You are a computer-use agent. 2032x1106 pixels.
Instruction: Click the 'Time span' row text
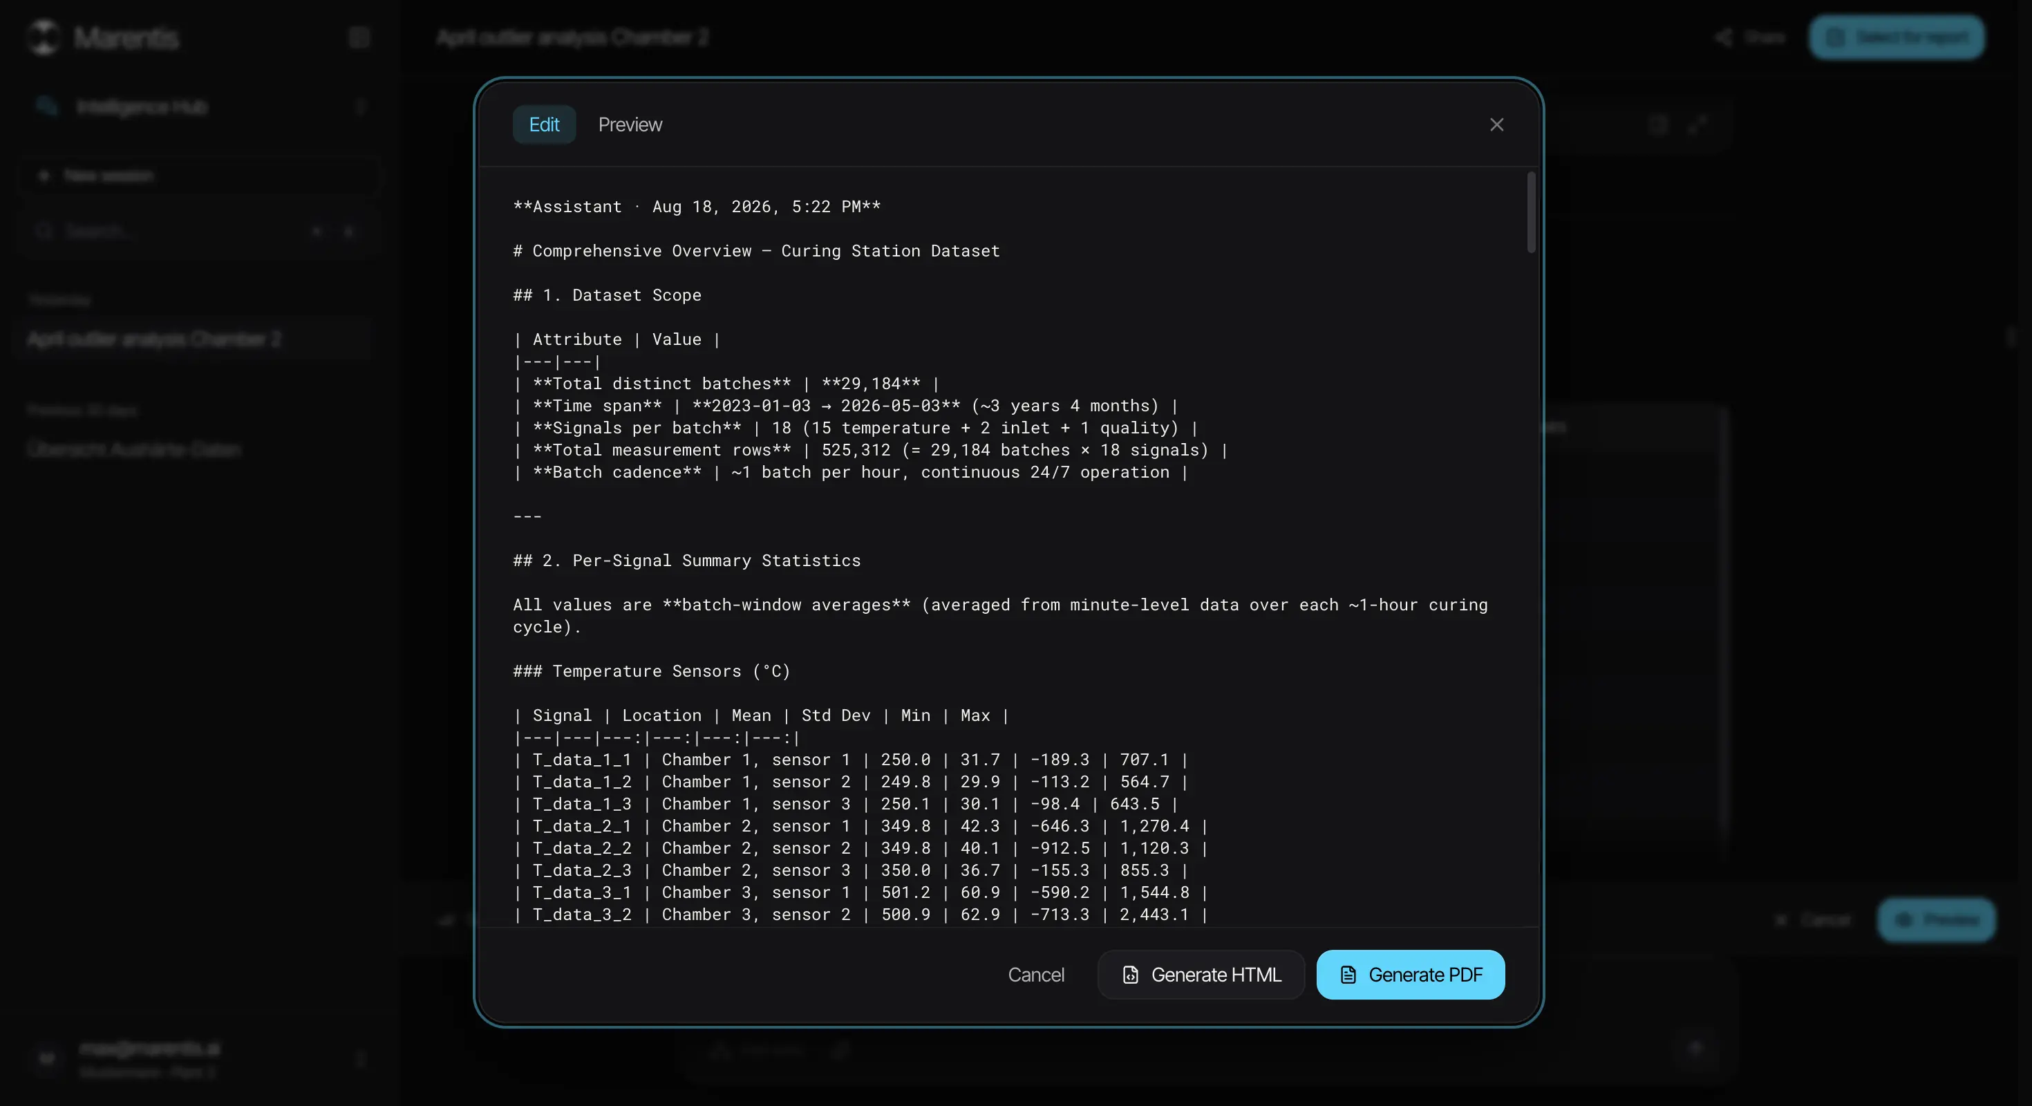845,406
